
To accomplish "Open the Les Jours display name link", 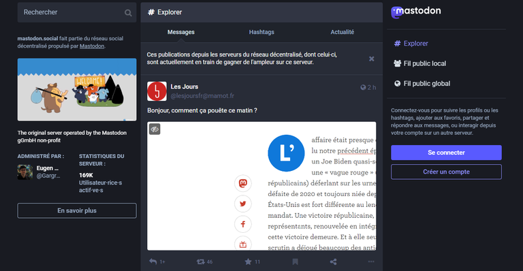I will (185, 86).
